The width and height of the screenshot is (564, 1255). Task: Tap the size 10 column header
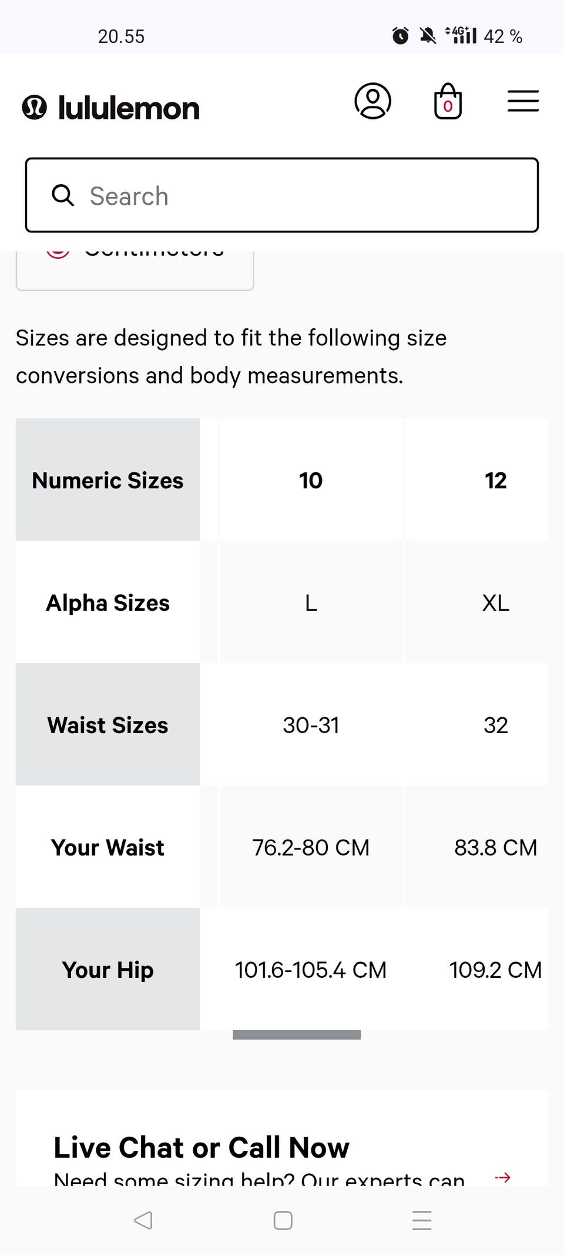pos(311,480)
